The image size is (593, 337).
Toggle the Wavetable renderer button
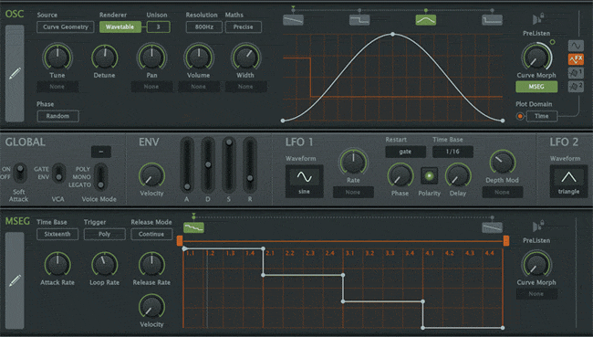click(120, 26)
